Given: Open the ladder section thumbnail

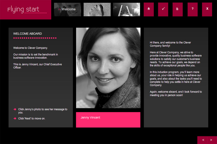Looking at the screenshot, I should coord(126,9).
